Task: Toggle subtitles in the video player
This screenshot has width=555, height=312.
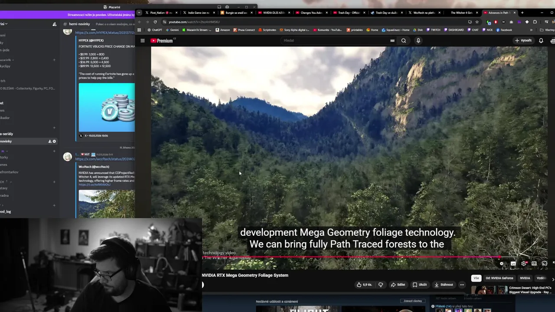Action: [513, 263]
